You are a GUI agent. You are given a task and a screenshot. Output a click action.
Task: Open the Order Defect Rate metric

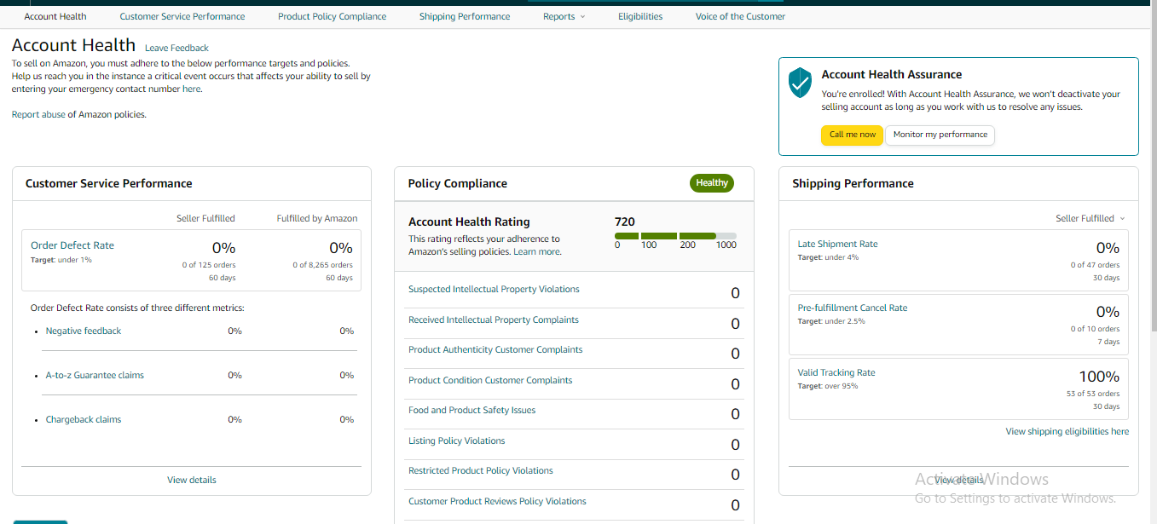point(72,245)
